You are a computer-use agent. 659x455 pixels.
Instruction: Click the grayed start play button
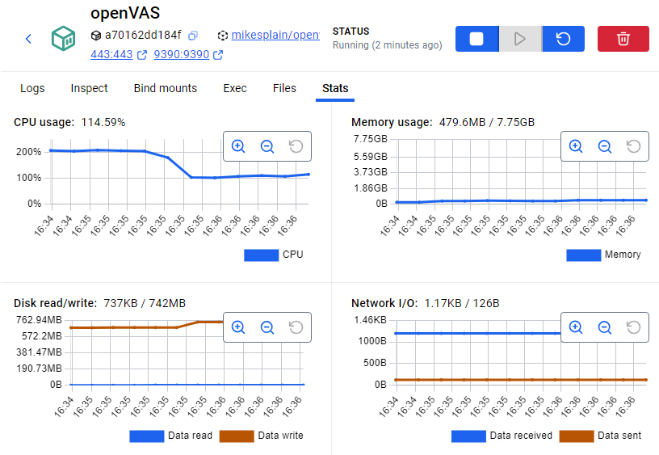[x=520, y=39]
